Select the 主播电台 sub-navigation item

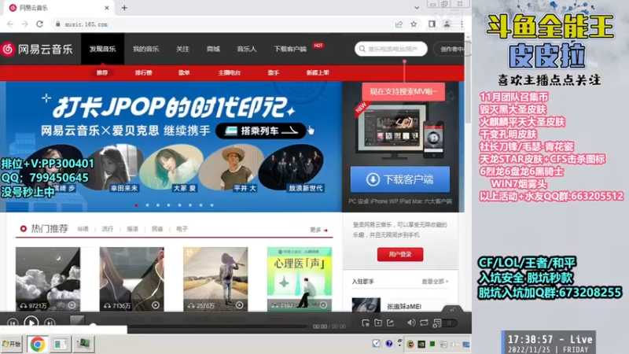pyautogui.click(x=230, y=72)
